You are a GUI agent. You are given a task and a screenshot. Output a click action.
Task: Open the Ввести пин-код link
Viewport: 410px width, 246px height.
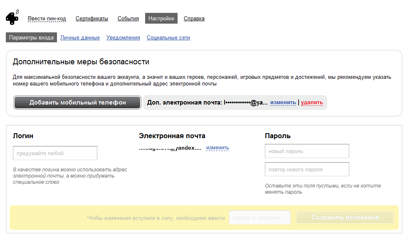pos(47,19)
